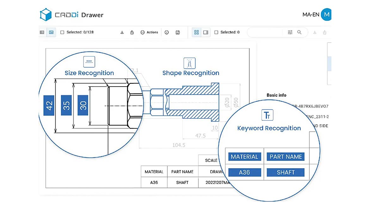Toggle the Selected: 0 checkbox
370x208 pixels.
coord(216,32)
